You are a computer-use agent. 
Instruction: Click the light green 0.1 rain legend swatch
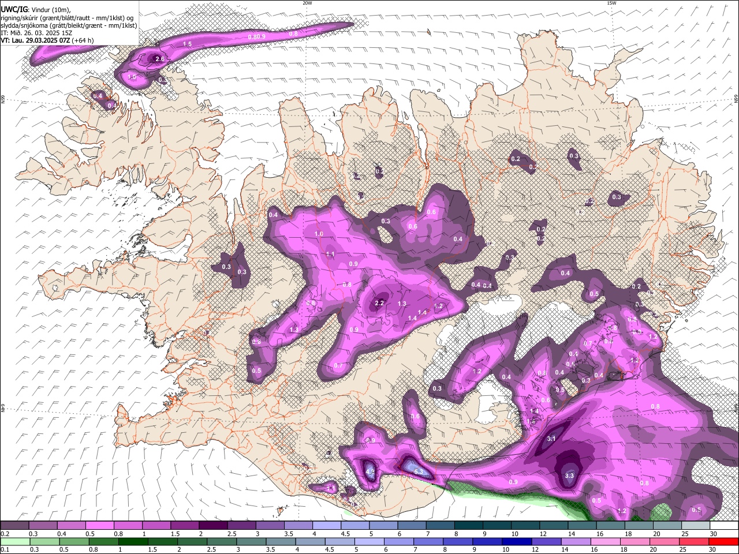tap(15, 541)
